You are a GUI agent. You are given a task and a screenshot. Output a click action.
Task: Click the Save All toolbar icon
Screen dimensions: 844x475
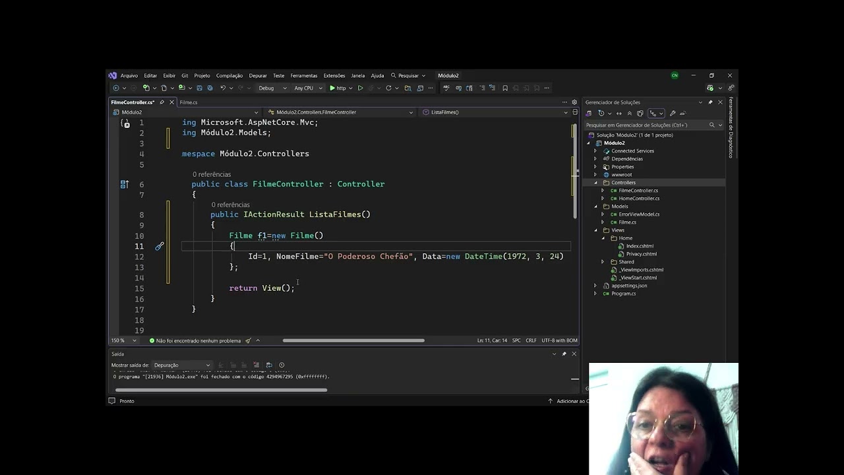[x=210, y=88]
